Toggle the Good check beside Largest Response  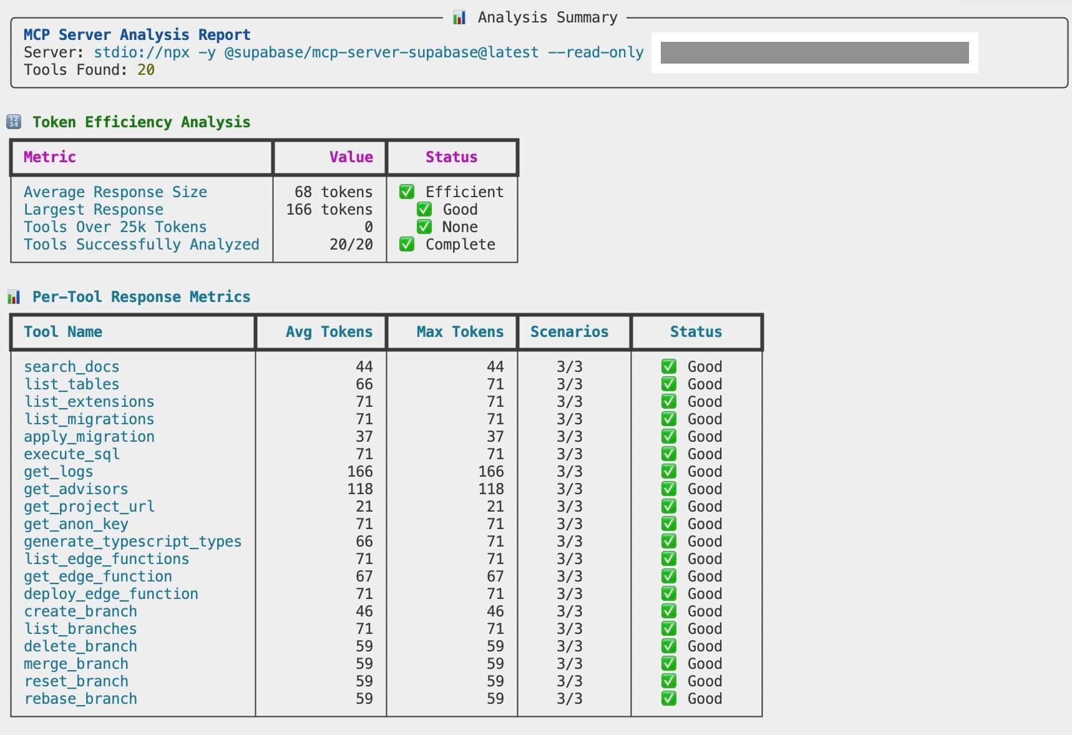pyautogui.click(x=424, y=209)
